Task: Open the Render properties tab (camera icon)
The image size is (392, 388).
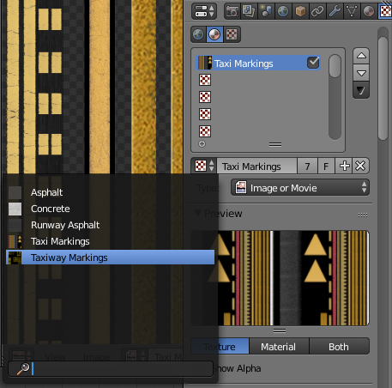Action: coord(232,11)
